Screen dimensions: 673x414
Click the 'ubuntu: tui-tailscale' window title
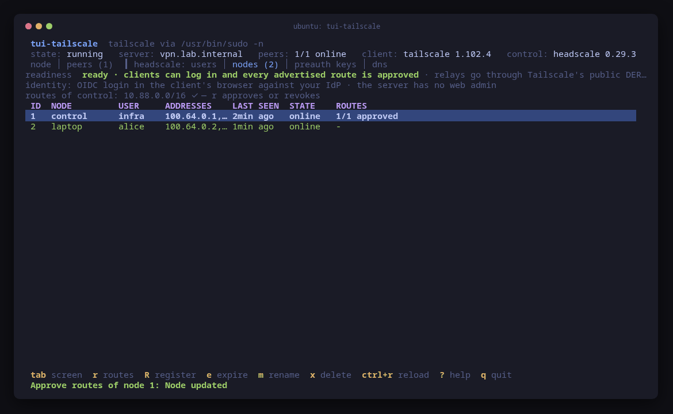tap(336, 26)
